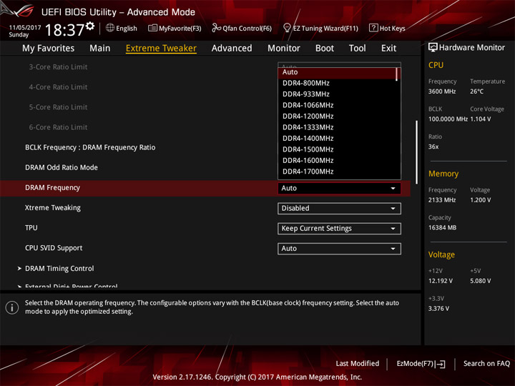The image size is (515, 386).
Task: Click the globe language icon
Action: (x=110, y=28)
